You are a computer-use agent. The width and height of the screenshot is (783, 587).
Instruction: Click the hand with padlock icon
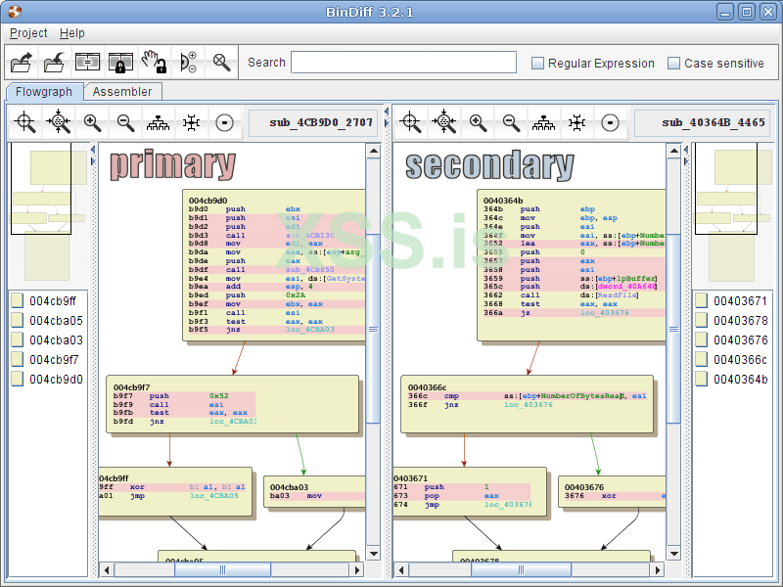tap(153, 63)
